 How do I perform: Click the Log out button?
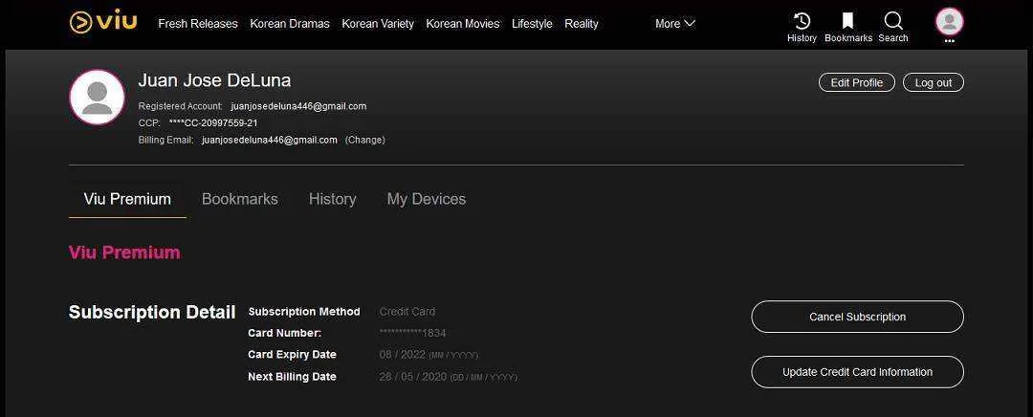pos(933,82)
